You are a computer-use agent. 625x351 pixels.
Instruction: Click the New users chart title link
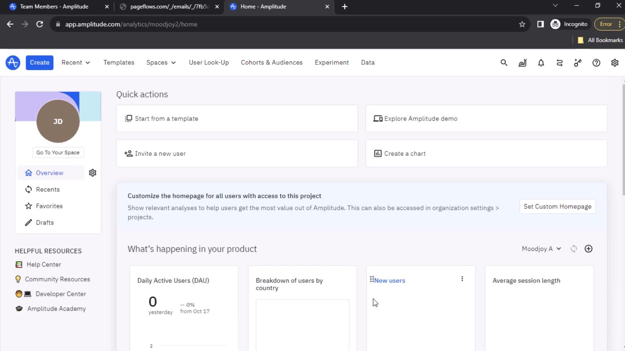tap(389, 280)
